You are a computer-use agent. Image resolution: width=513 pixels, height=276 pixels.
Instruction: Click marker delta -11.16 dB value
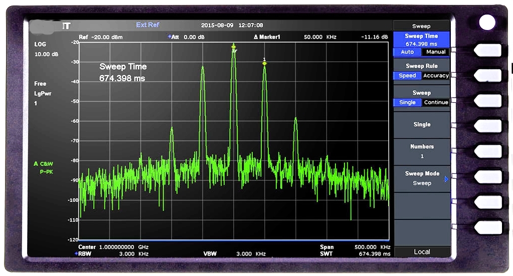(375, 37)
